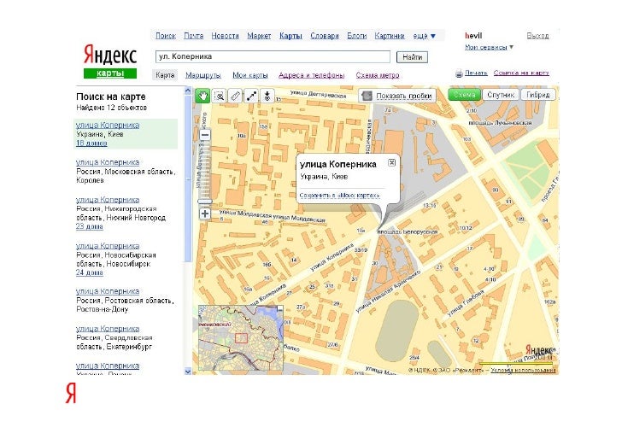Select the zoom-to-area magnifier tool

pyautogui.click(x=219, y=96)
